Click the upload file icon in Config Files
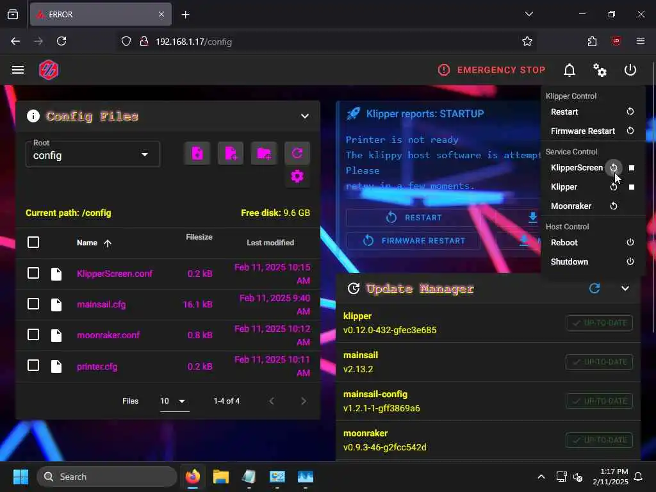The height and width of the screenshot is (492, 656). [197, 153]
